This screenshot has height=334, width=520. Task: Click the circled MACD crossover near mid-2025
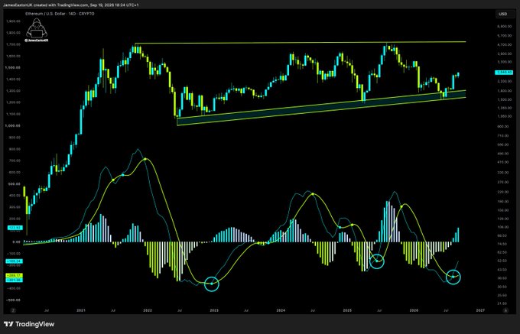tap(377, 261)
